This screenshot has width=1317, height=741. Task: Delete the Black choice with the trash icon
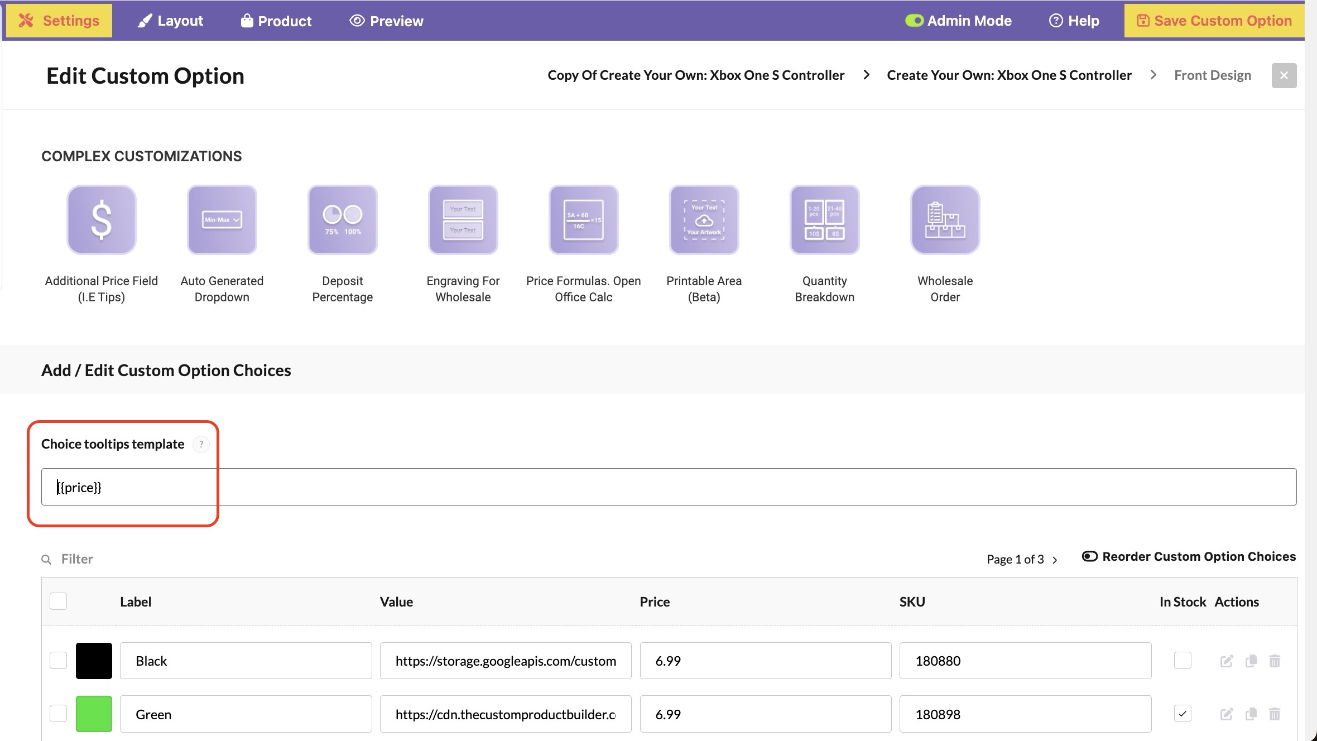pyautogui.click(x=1275, y=661)
